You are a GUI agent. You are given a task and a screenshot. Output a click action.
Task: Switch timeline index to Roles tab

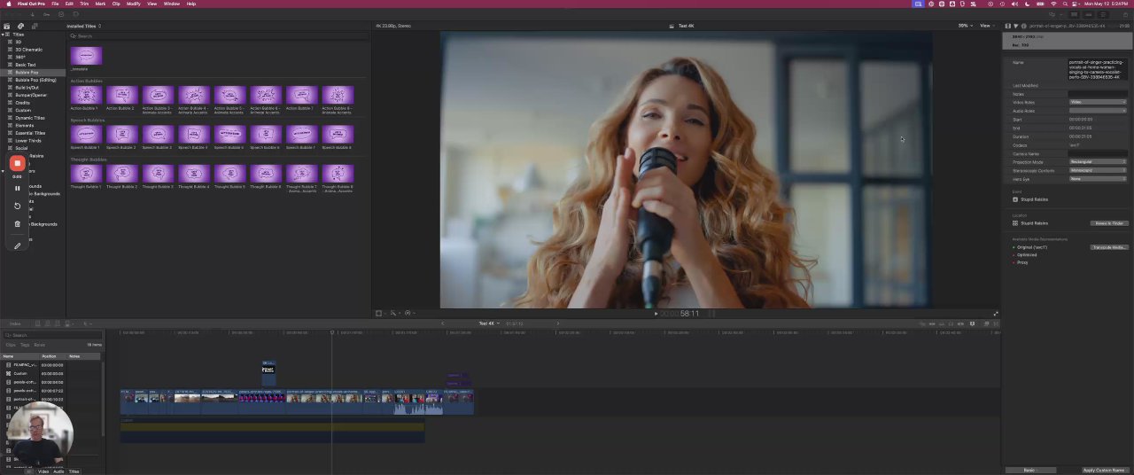pyautogui.click(x=39, y=345)
